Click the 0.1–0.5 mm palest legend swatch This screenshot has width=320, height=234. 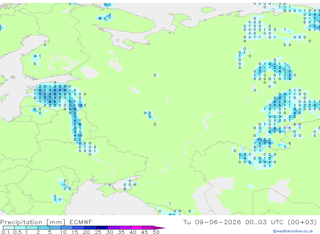click(9, 228)
